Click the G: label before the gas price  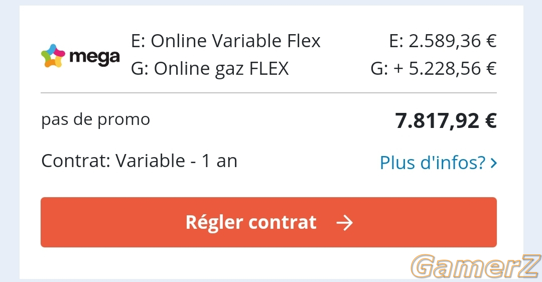[379, 68]
